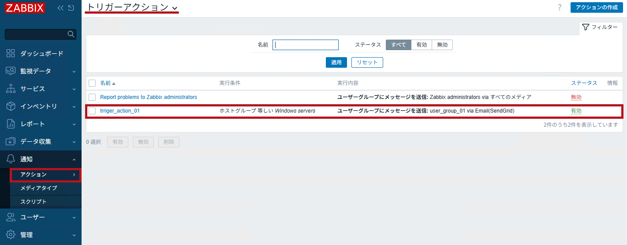Screen dimensions: 627x245
Task: Click the レポート report icon
Action: (11, 124)
